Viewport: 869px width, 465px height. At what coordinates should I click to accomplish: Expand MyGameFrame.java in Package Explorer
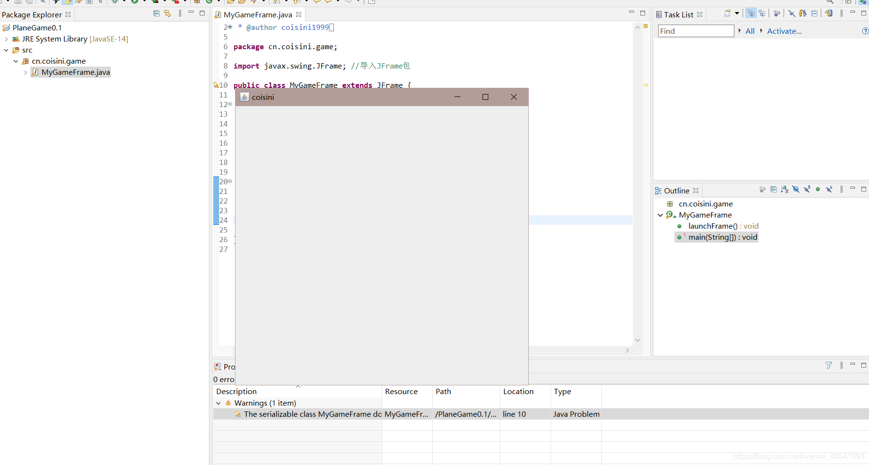pyautogui.click(x=25, y=72)
